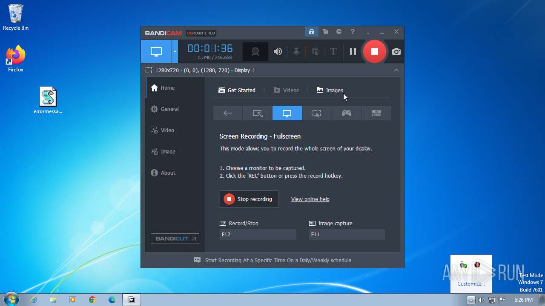Pause the recording

point(353,51)
